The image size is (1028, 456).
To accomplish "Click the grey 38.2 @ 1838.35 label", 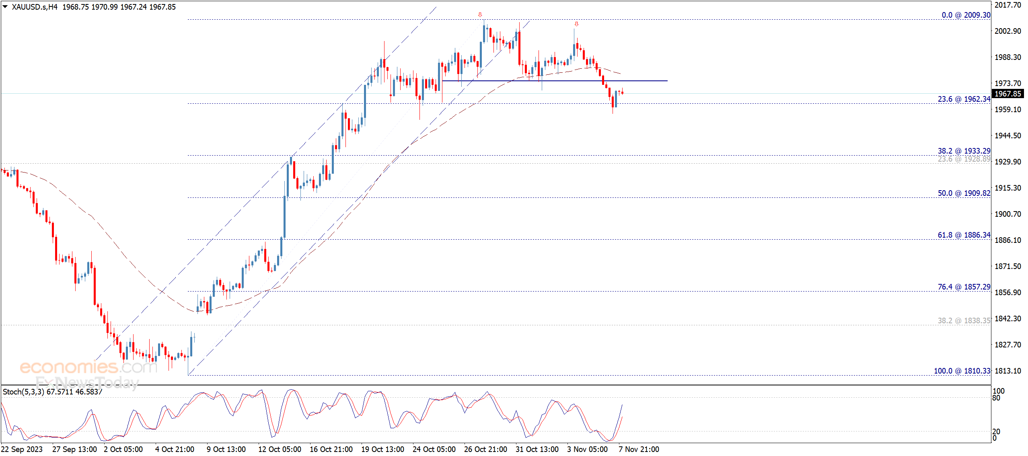I will pos(964,320).
